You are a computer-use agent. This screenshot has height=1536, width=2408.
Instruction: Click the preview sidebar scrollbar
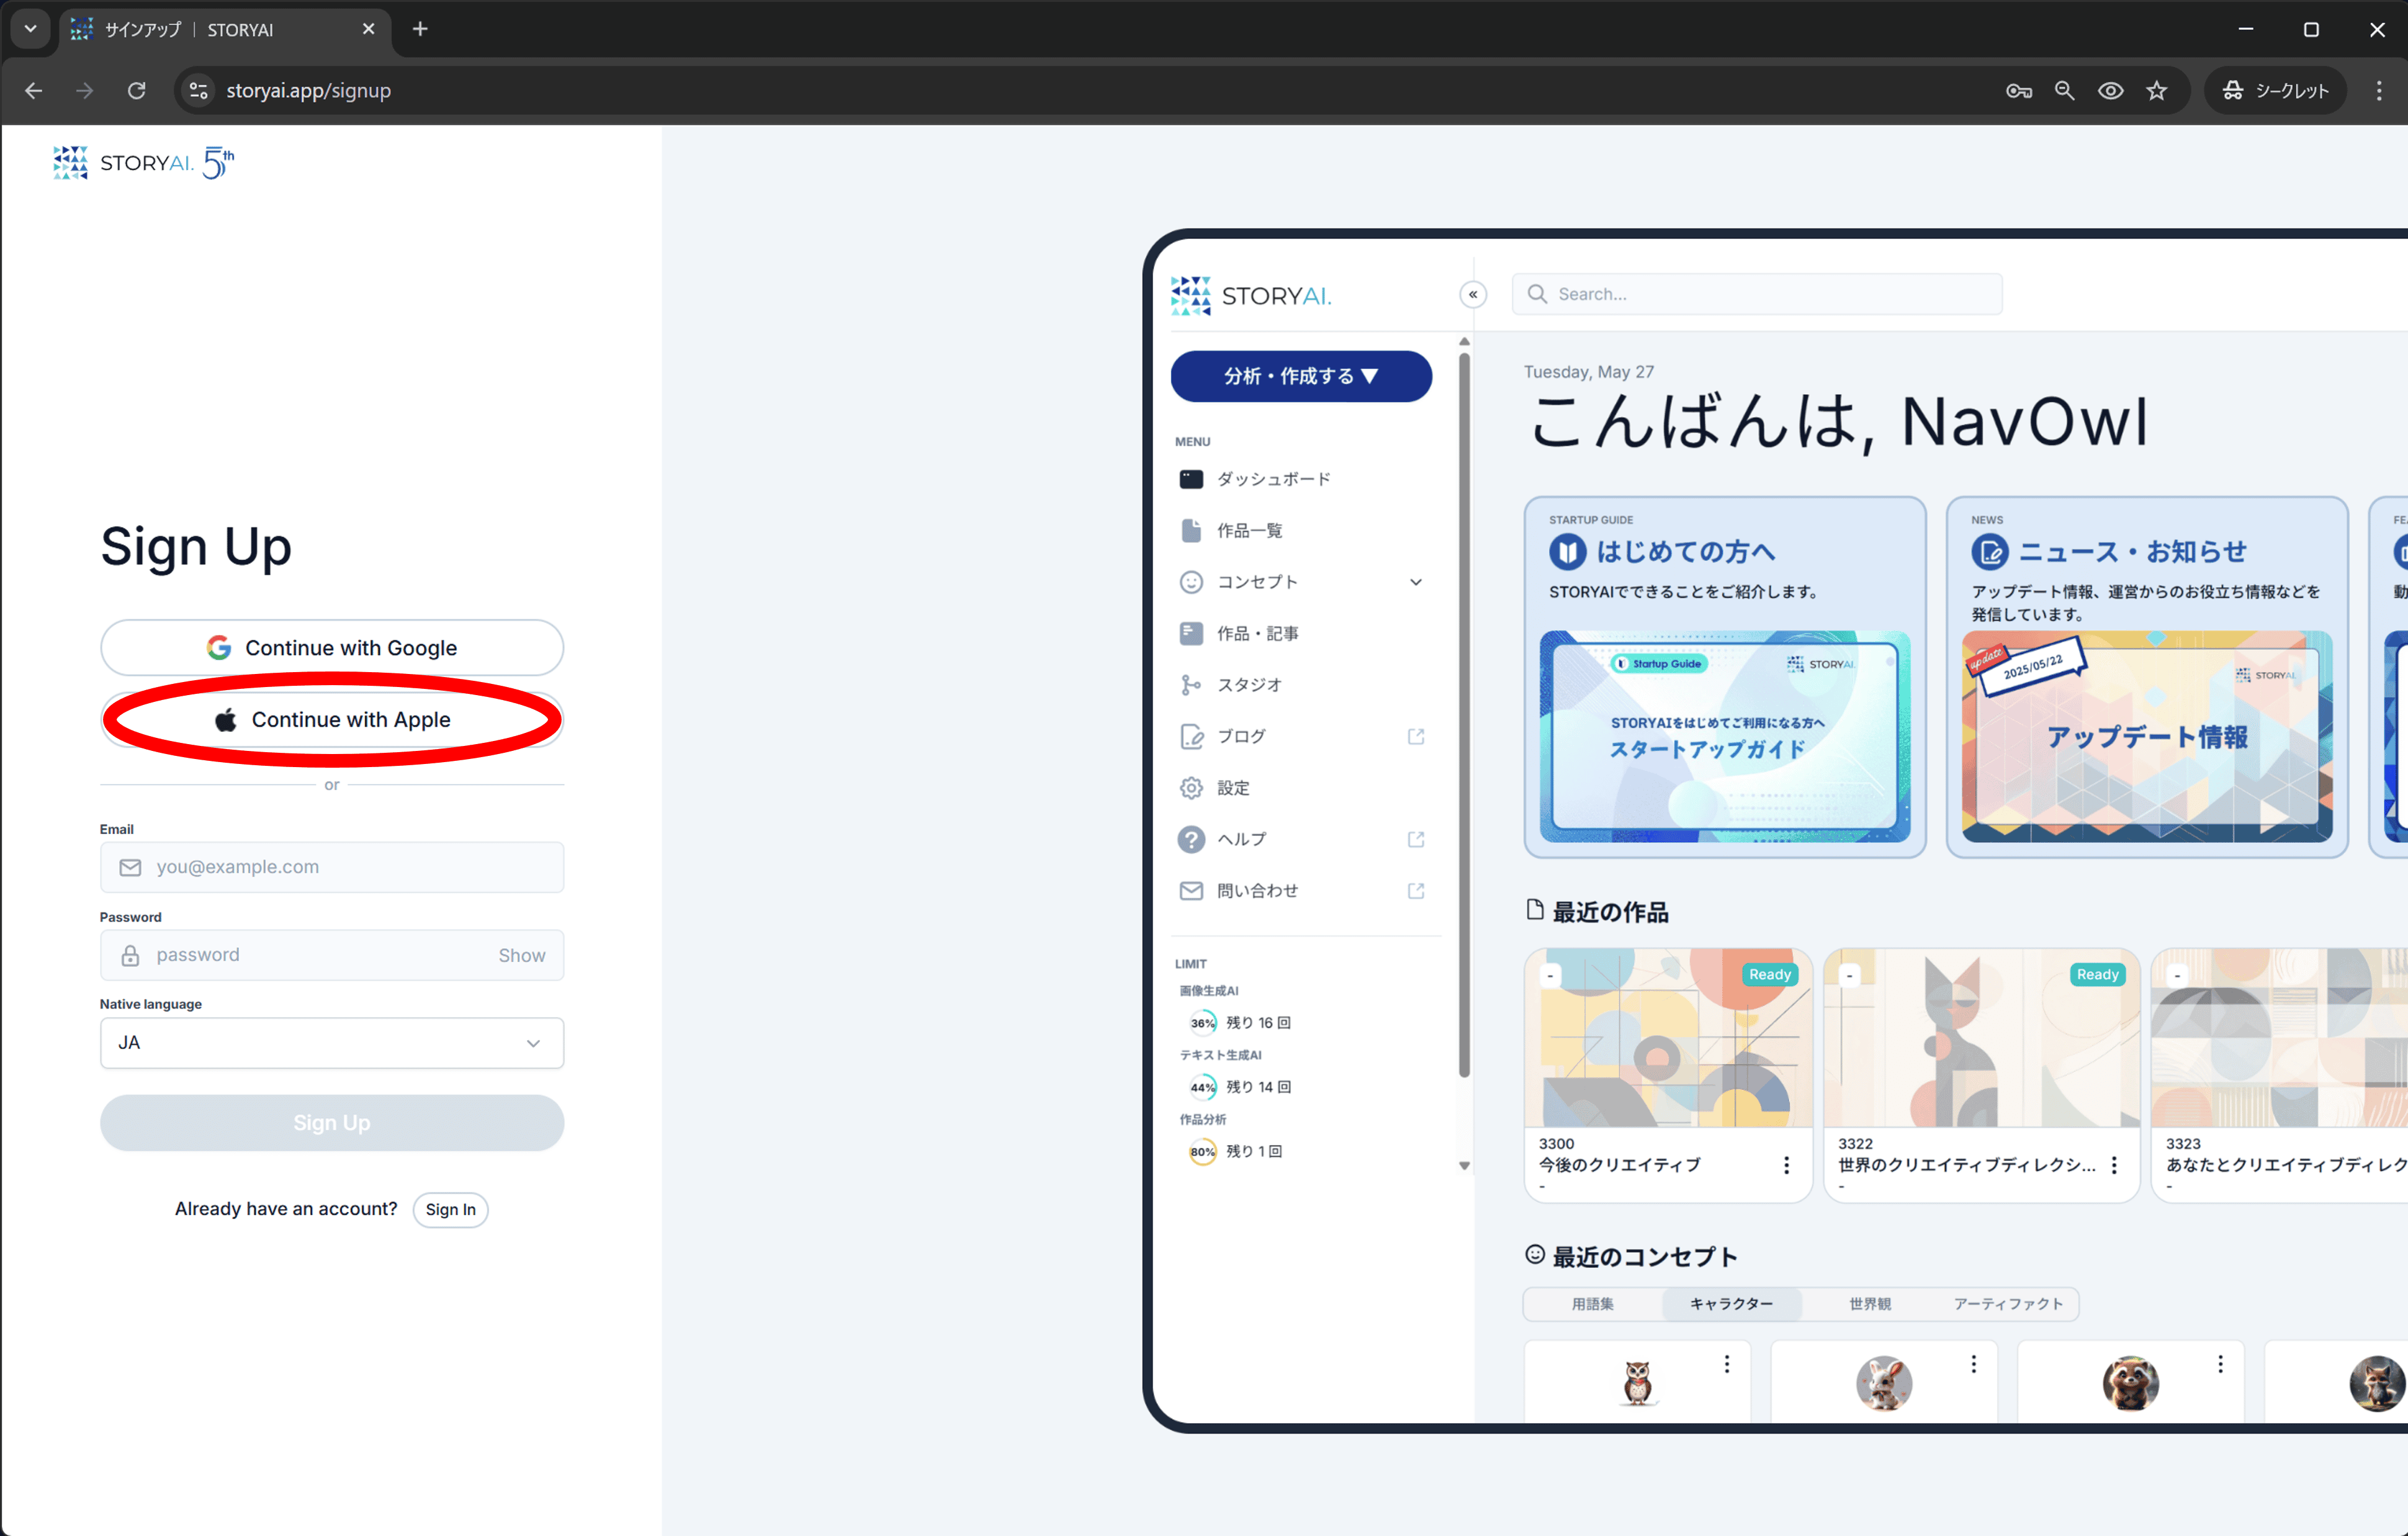[1464, 715]
